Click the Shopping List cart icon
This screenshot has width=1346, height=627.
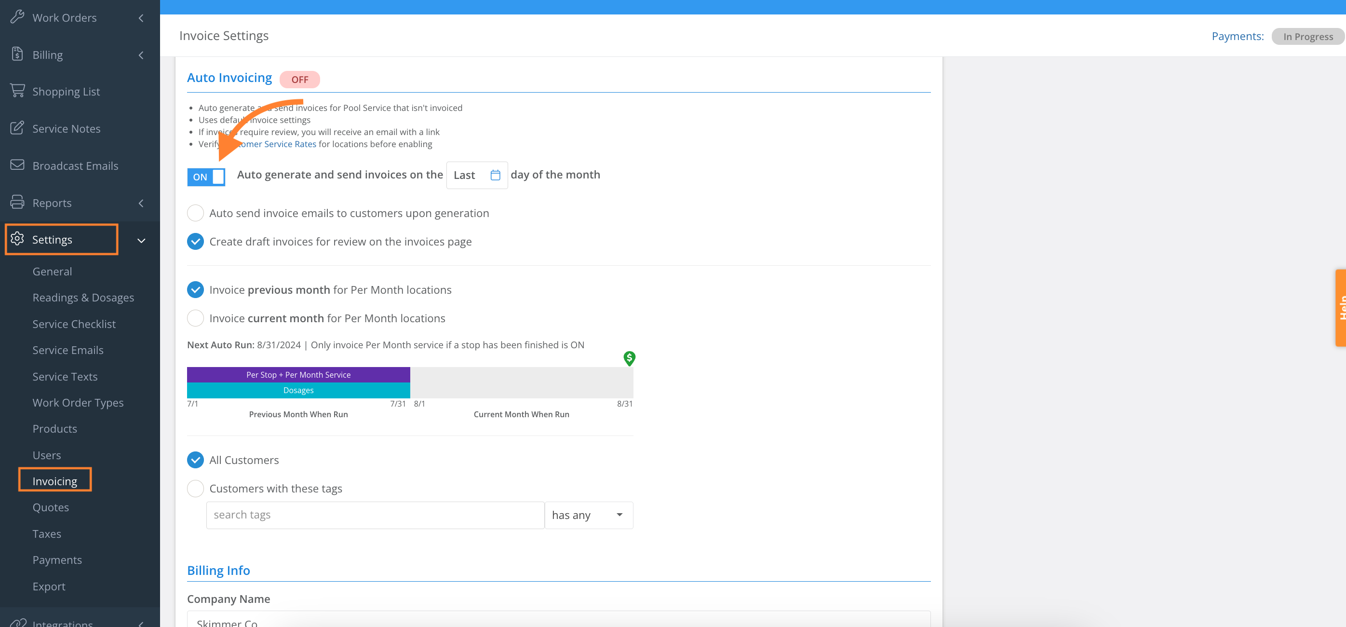(x=17, y=91)
